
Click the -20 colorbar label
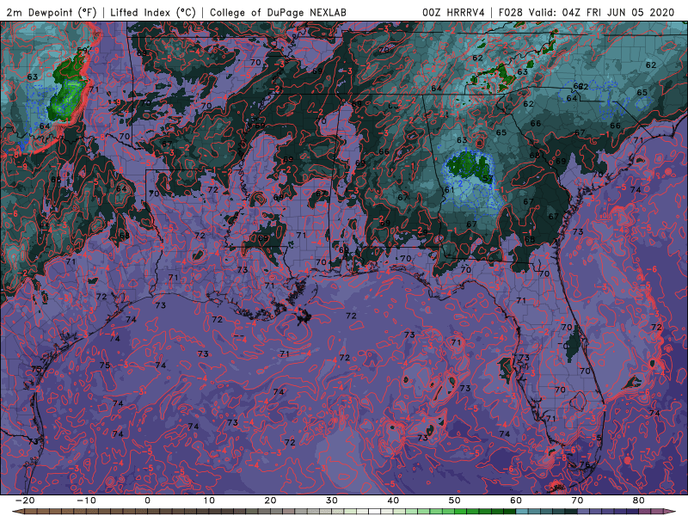[25, 501]
